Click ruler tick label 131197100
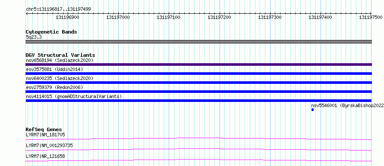The height and width of the screenshot is (166, 384). tap(169, 17)
